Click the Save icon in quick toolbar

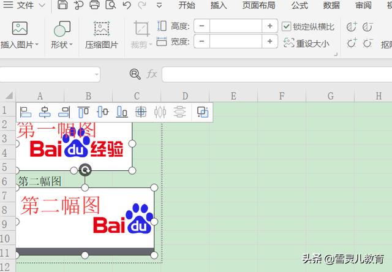point(62,4)
